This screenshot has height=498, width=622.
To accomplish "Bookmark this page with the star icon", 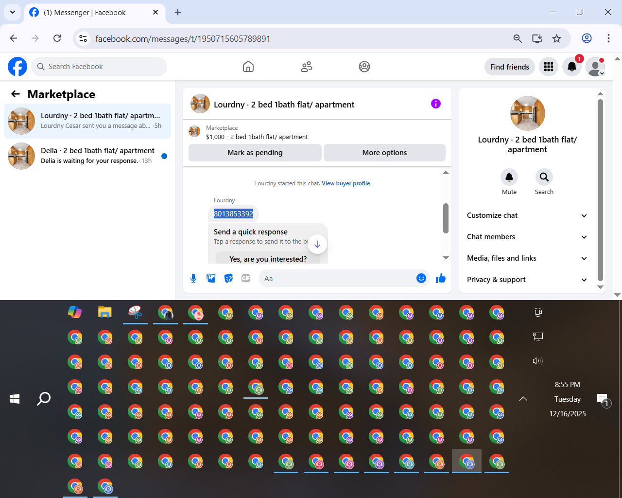I will 557,38.
